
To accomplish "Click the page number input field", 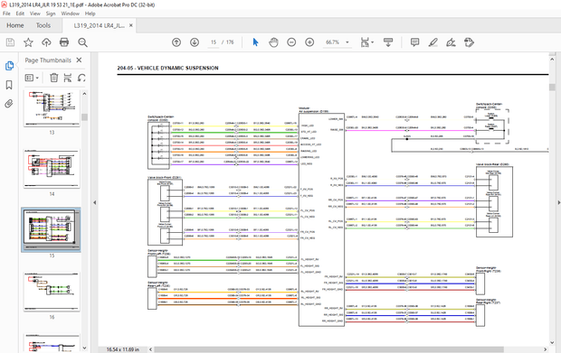I will click(214, 42).
